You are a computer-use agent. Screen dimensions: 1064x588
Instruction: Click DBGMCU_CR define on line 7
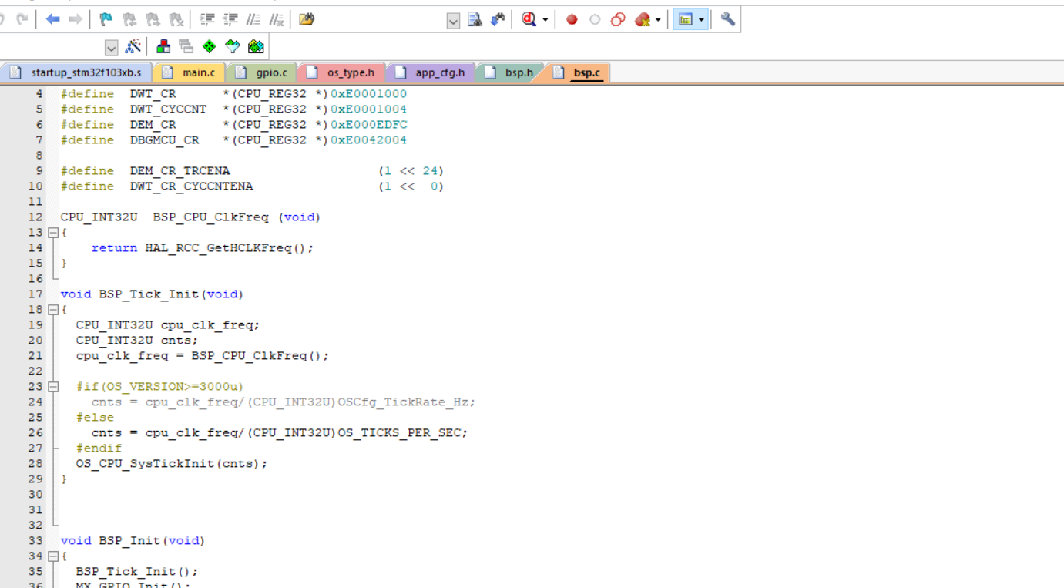coord(164,139)
